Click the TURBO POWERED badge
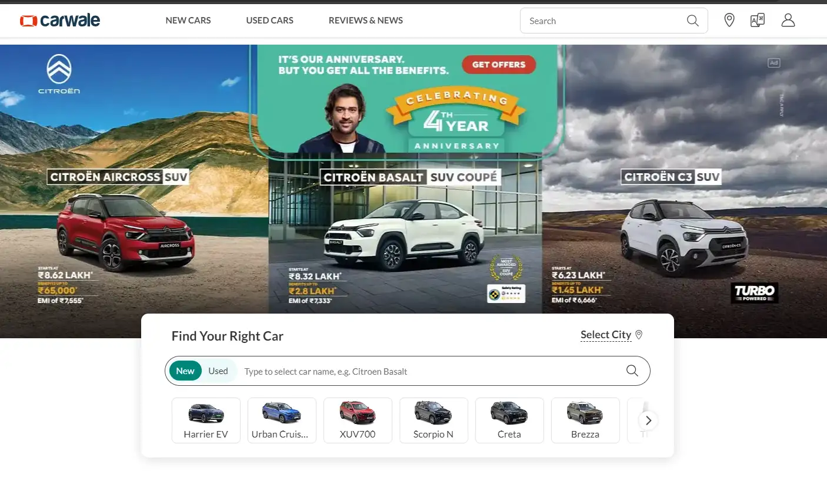 pyautogui.click(x=755, y=293)
